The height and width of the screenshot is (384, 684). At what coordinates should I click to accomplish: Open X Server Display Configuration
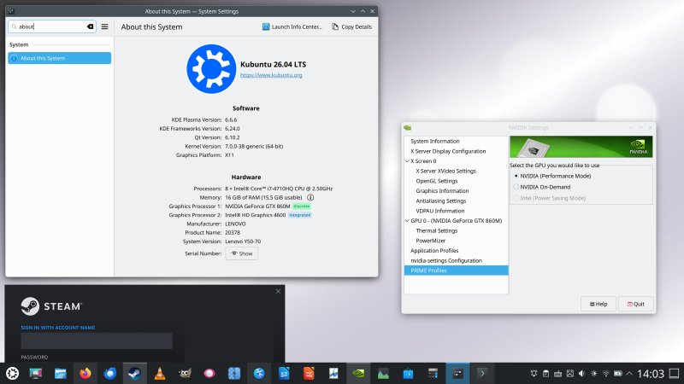(448, 151)
